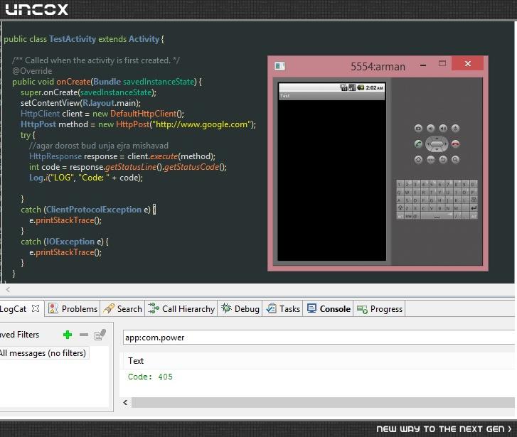This screenshot has width=517, height=437.
Task: Close the 5554:arman emulator window
Action: pos(467,63)
